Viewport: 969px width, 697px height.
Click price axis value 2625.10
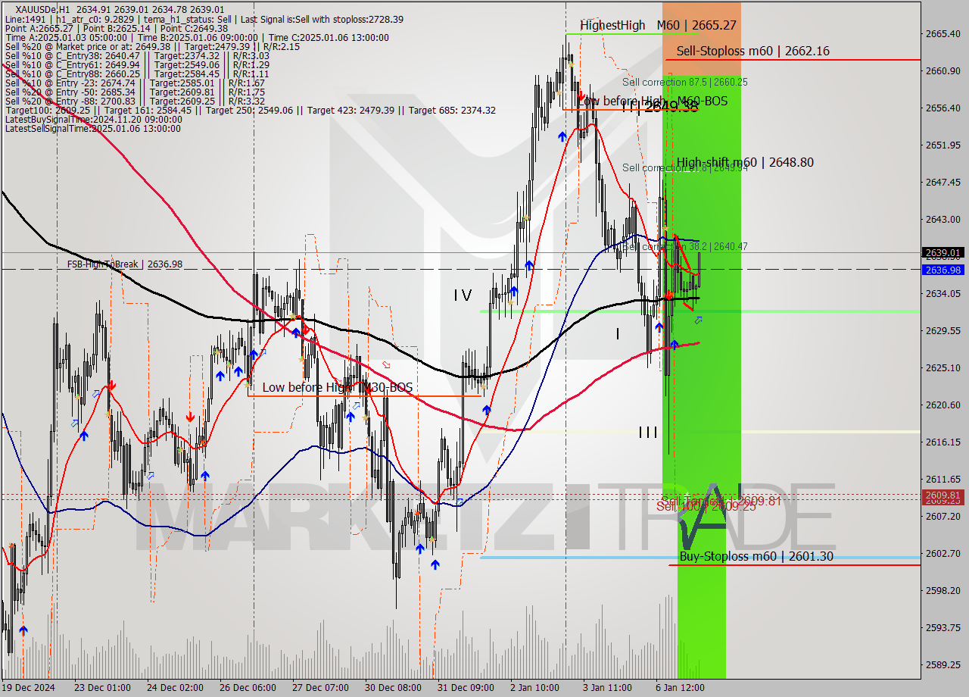click(943, 367)
